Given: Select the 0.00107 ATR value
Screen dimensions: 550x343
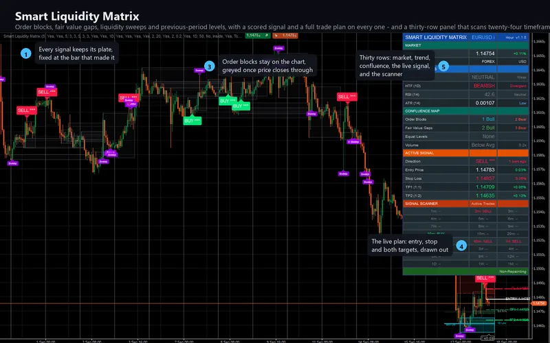Looking at the screenshot, I should (485, 103).
